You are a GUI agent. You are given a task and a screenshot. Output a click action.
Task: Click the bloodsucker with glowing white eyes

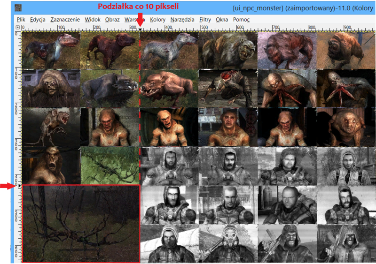(x=287, y=88)
